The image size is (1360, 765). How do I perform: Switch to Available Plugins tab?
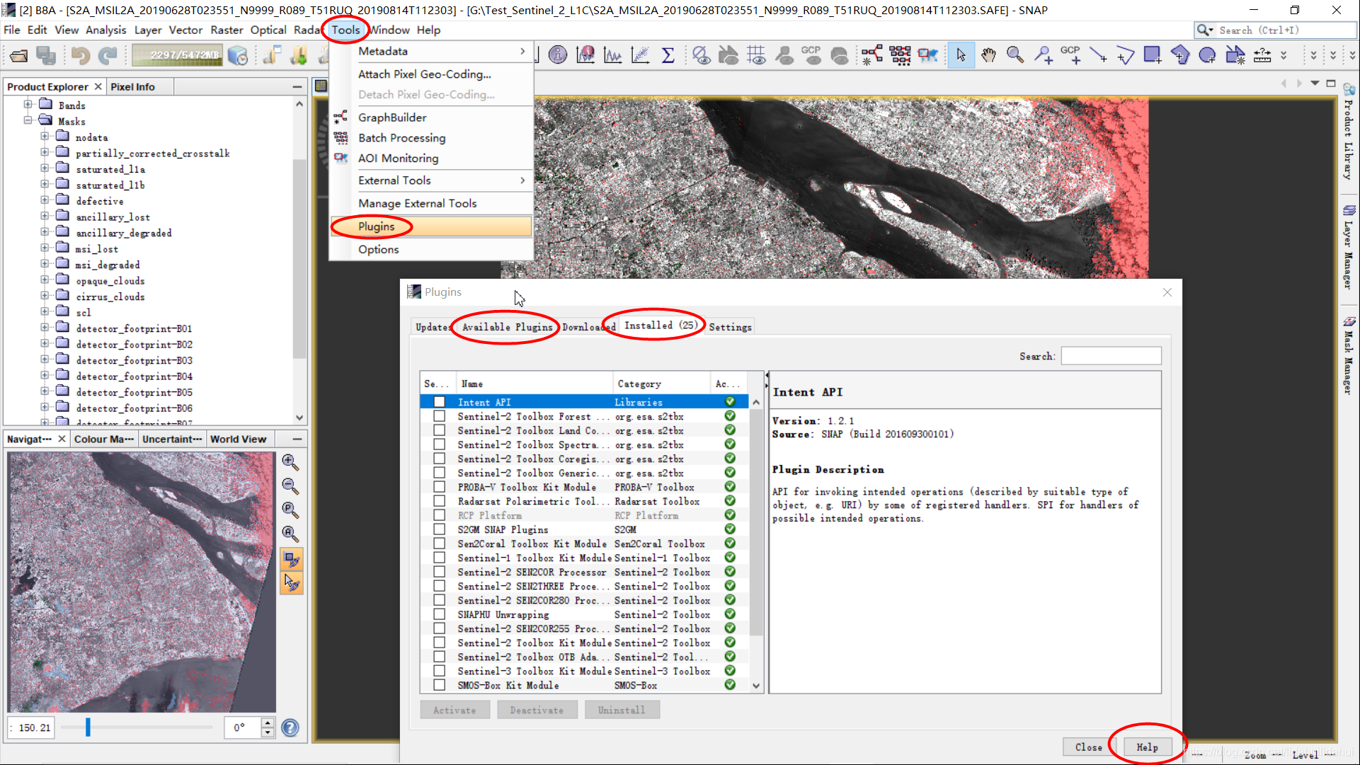506,327
